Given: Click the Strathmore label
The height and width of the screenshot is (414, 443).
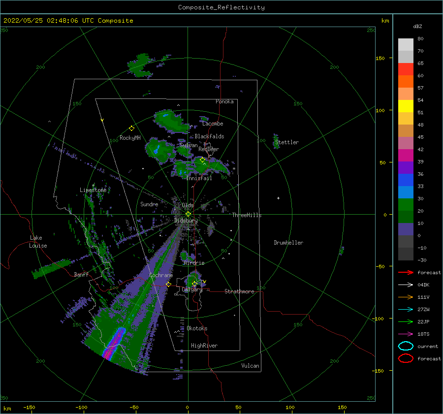Looking at the screenshot, I should click(x=239, y=291).
